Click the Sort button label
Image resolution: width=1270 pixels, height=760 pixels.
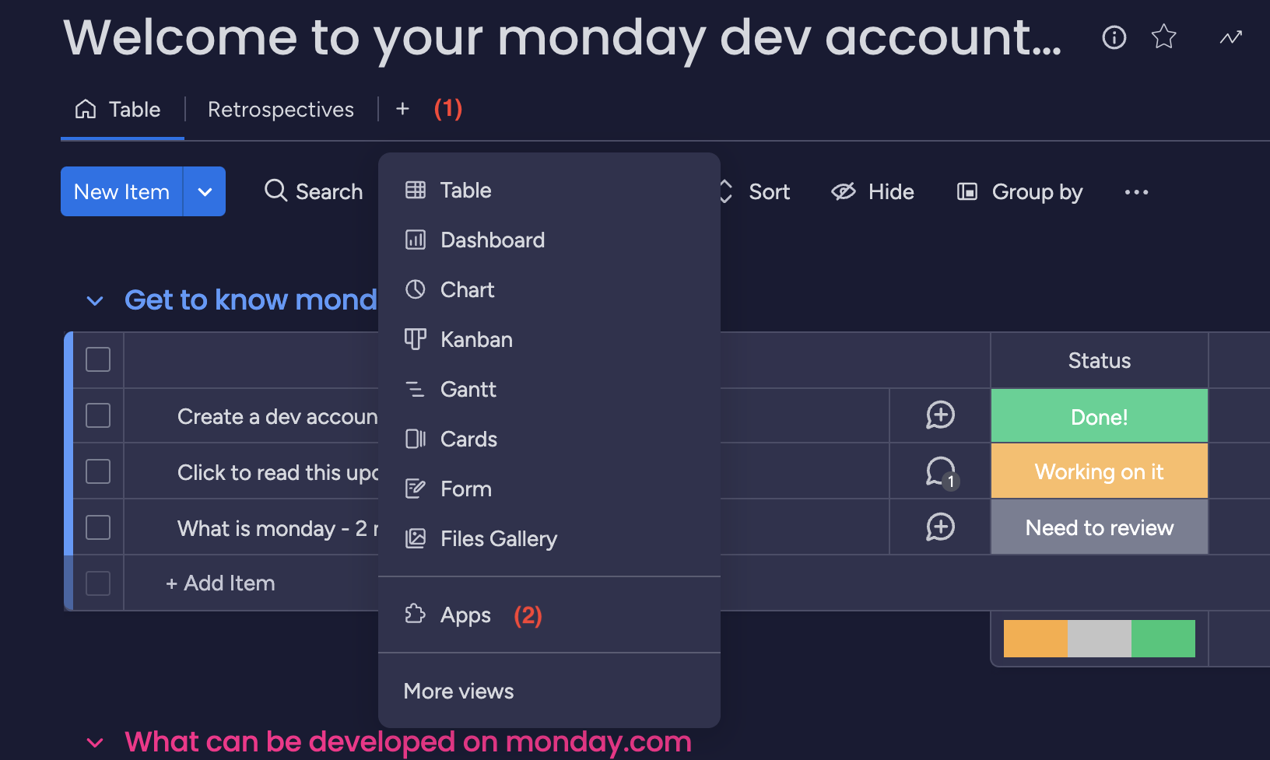769,191
